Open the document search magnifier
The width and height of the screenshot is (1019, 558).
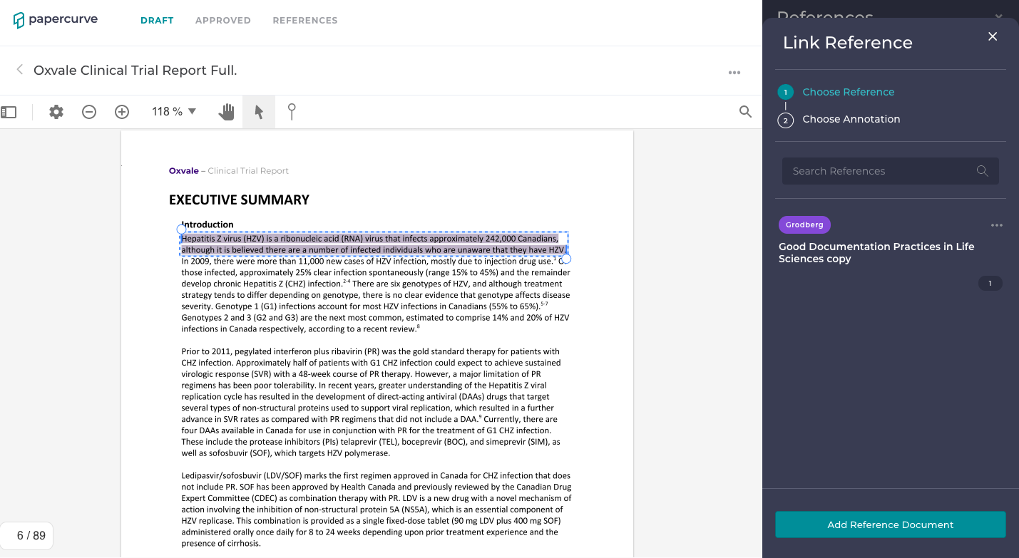pyautogui.click(x=745, y=112)
